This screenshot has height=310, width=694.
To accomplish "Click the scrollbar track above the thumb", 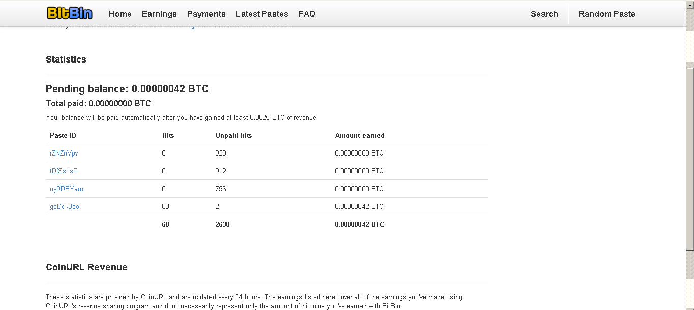I will click(690, 41).
